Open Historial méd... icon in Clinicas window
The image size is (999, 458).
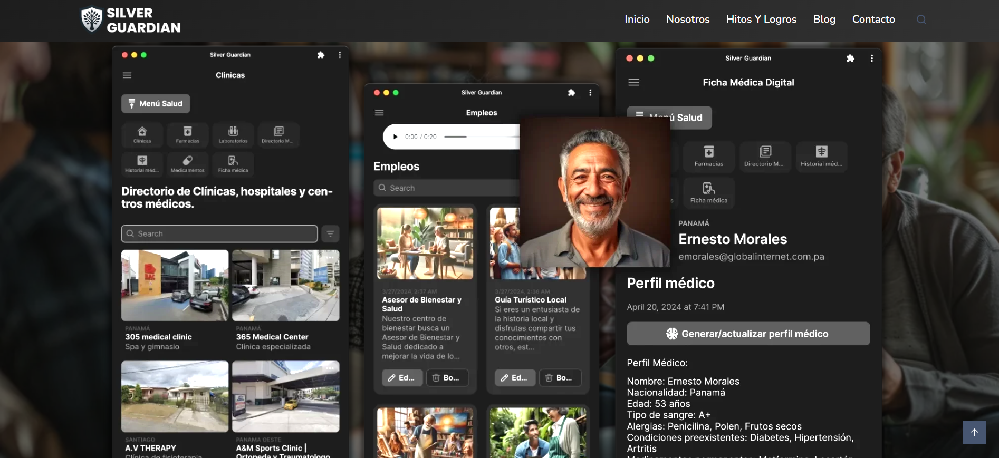[142, 164]
